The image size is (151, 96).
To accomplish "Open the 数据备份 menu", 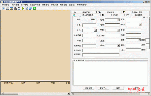I will (x=63, y=5).
